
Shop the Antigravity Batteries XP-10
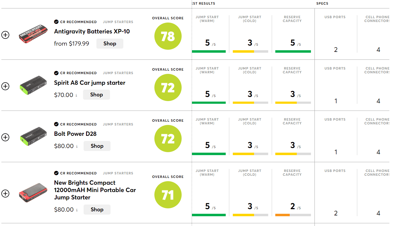(110, 43)
